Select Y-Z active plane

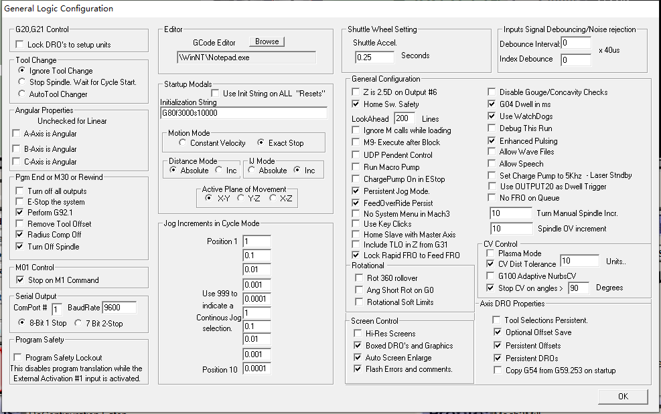pyautogui.click(x=240, y=198)
